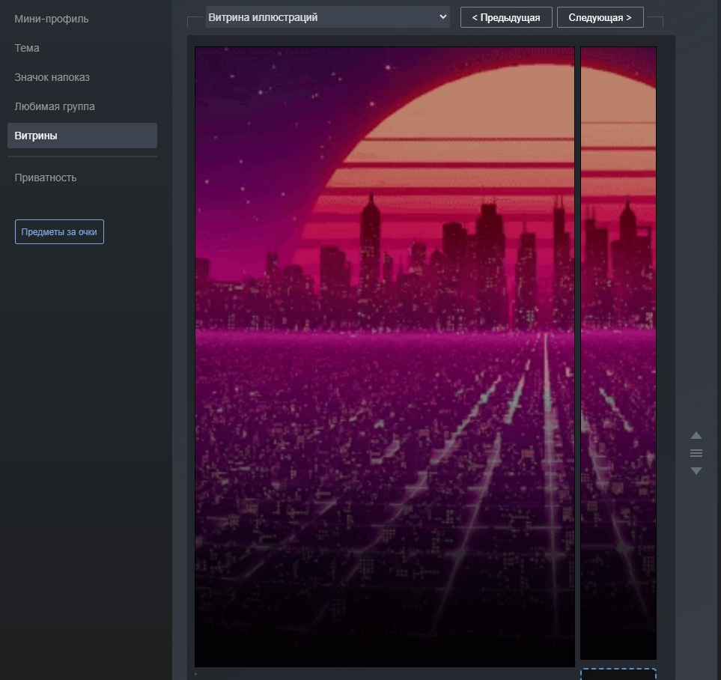
Task: Select the large synthwave city artwork
Action: tap(384, 356)
